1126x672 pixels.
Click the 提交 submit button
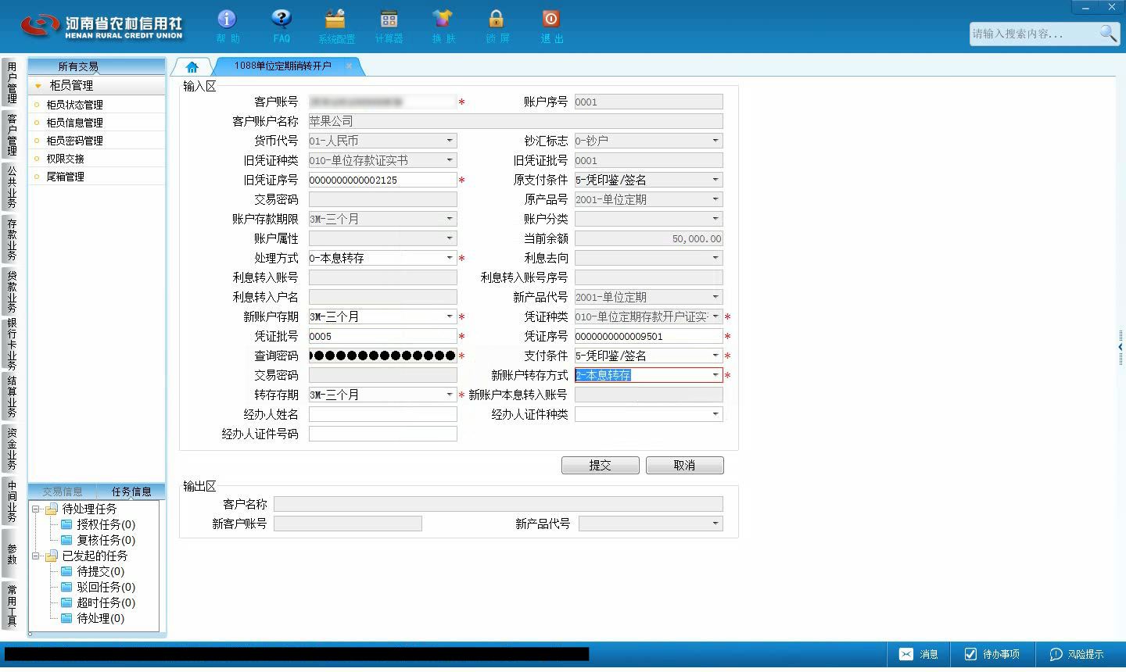[601, 465]
